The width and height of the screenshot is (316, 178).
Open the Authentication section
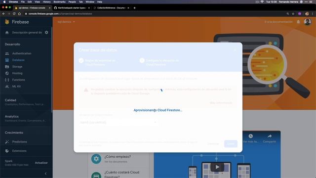point(22,53)
